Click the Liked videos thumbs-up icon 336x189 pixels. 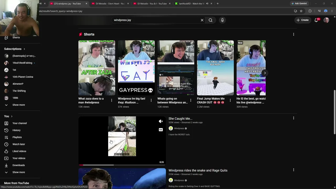(x=6, y=151)
